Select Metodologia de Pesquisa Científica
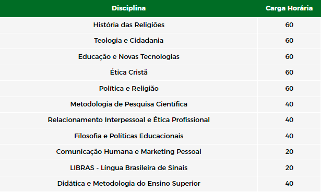The height and width of the screenshot is (192, 321). tap(129, 104)
